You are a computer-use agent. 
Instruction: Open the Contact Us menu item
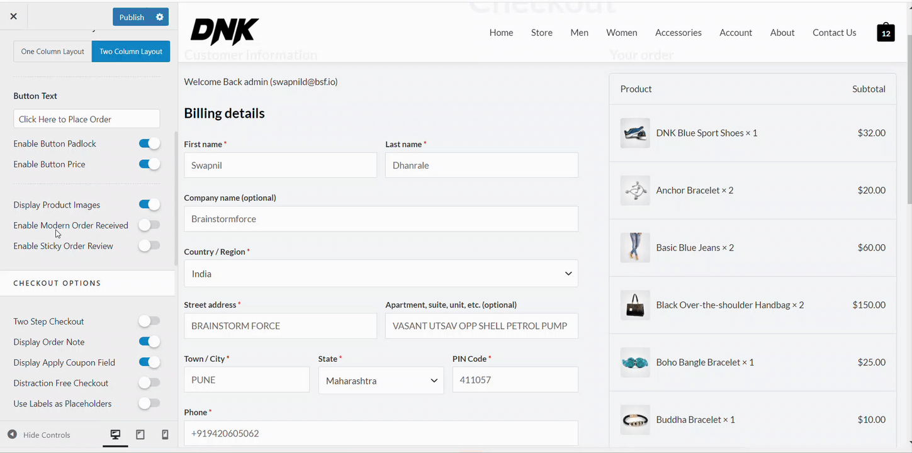pyautogui.click(x=835, y=33)
